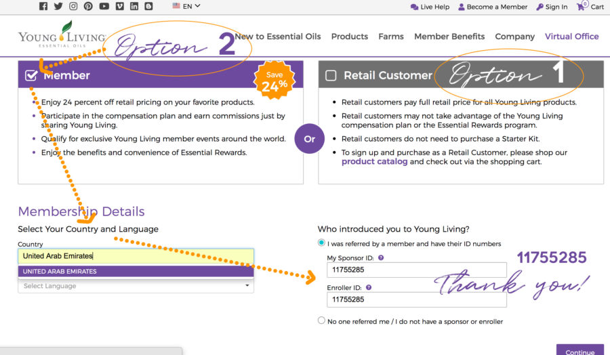Open New to Essential Oils menu

pos(278,37)
